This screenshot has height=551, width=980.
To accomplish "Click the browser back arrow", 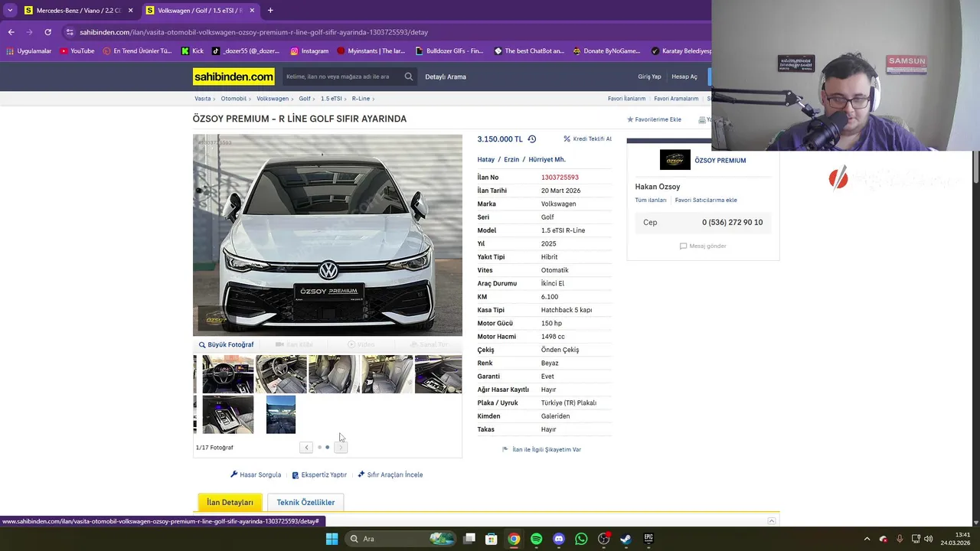I will 11,32.
